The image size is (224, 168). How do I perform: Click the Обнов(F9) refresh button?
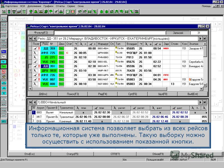point(158,154)
